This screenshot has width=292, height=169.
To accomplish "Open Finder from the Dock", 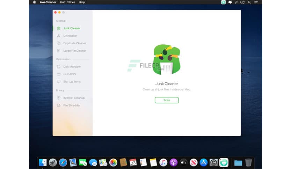I will point(43,162).
